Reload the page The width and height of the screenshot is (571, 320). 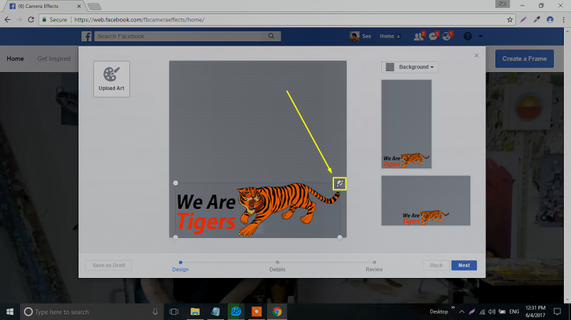click(x=31, y=20)
